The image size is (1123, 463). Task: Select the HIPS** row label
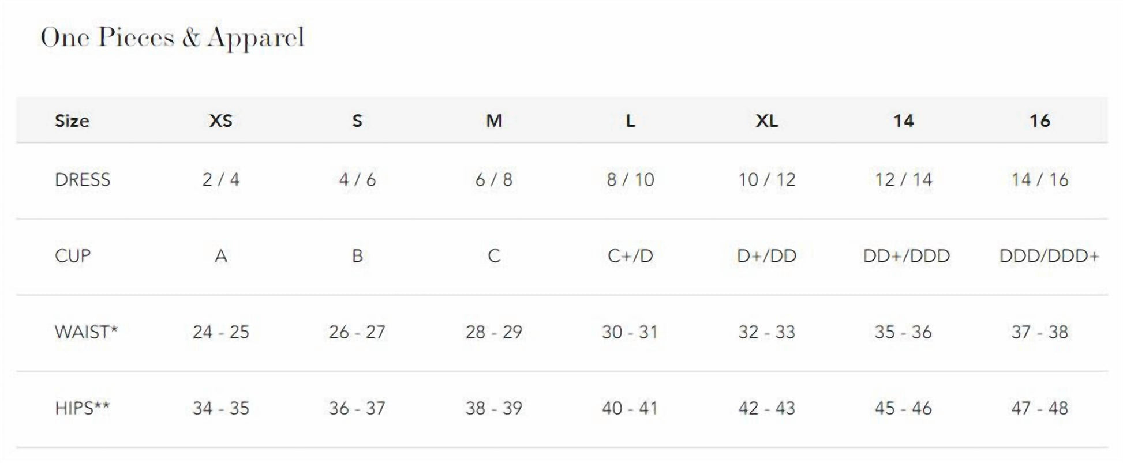[82, 408]
